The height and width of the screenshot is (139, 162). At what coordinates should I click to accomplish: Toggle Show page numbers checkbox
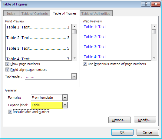point(7,64)
